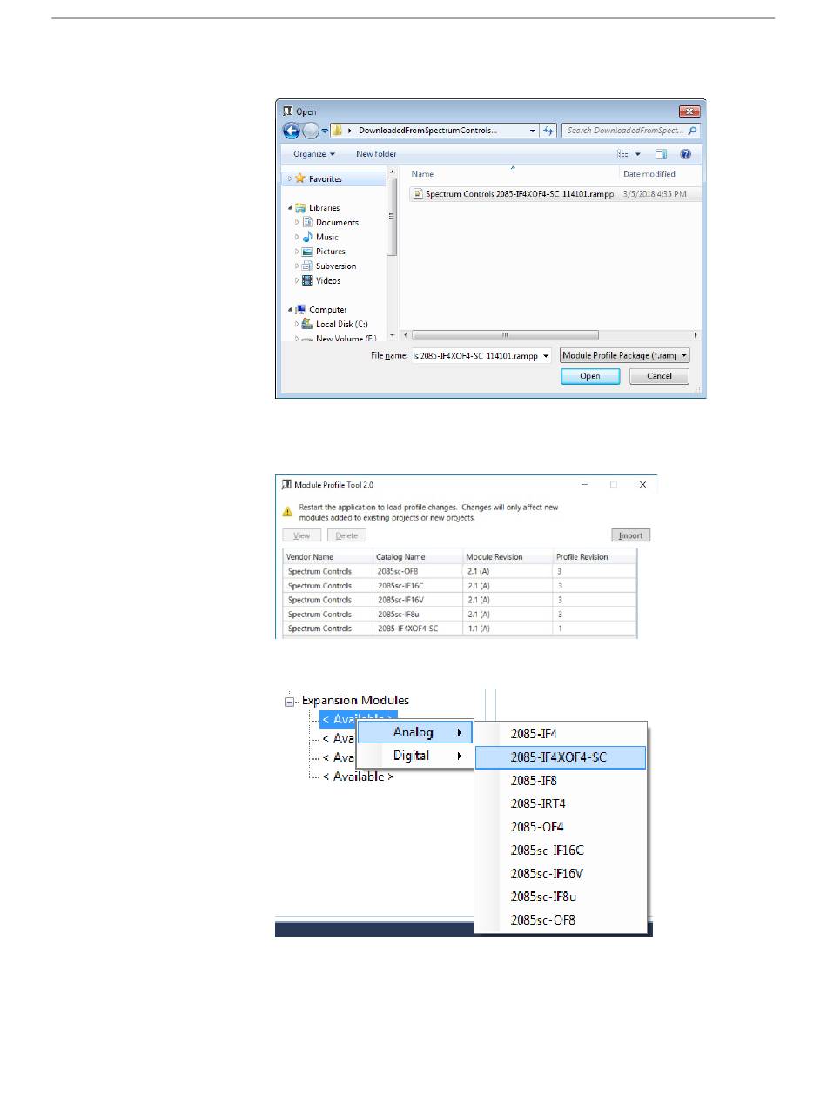This screenshot has width=827, height=1103.
Task: Click the search field in Open dialog
Action: pos(631,131)
